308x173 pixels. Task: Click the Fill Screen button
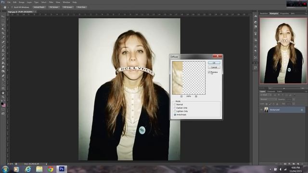click(67, 7)
